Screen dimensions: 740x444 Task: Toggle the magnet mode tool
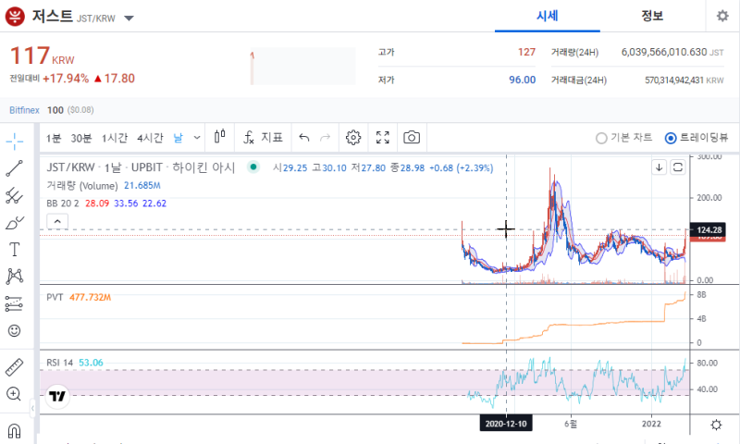tap(14, 431)
